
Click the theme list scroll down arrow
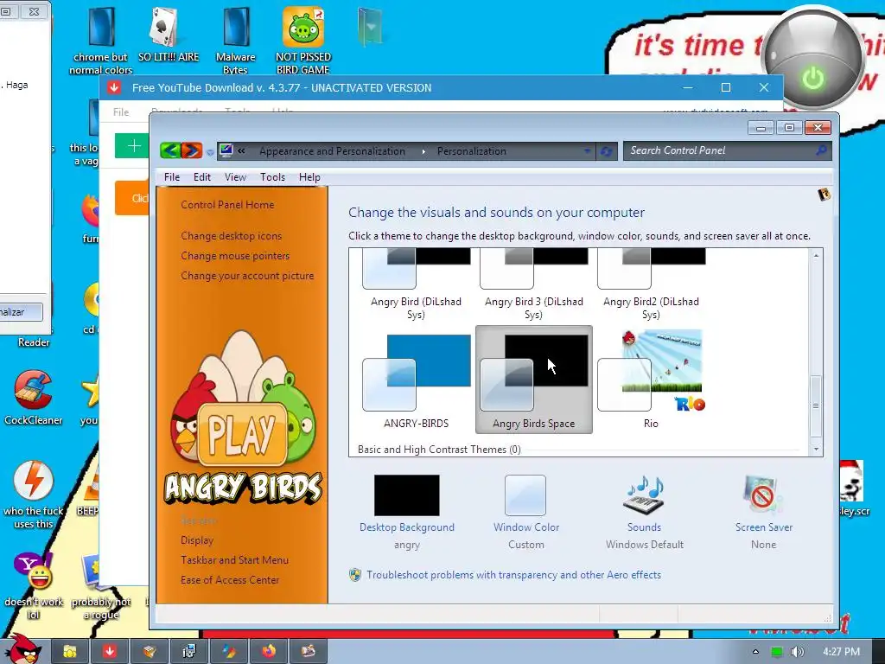pyautogui.click(x=816, y=449)
